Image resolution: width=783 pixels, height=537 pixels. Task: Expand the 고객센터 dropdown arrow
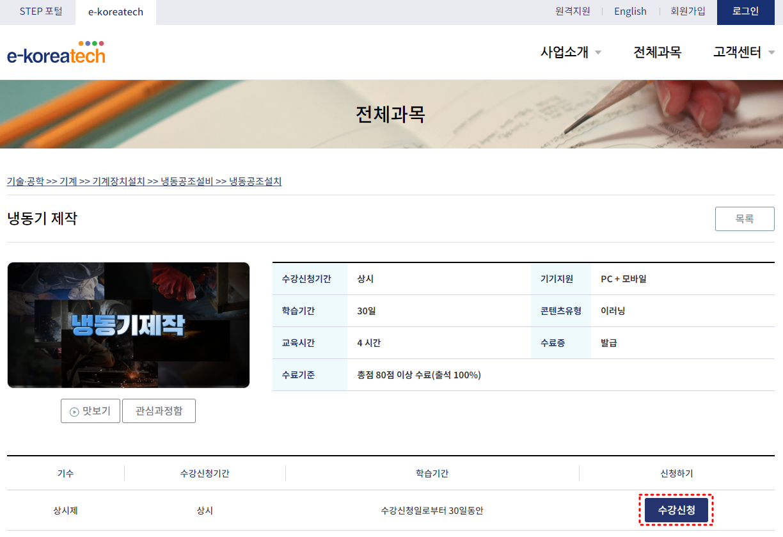pyautogui.click(x=771, y=52)
